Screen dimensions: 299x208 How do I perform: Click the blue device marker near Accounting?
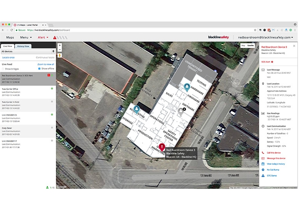tap(136, 109)
